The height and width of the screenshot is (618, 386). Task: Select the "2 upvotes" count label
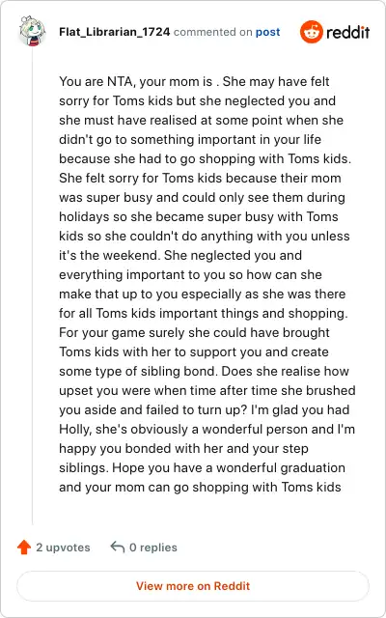tap(63, 548)
